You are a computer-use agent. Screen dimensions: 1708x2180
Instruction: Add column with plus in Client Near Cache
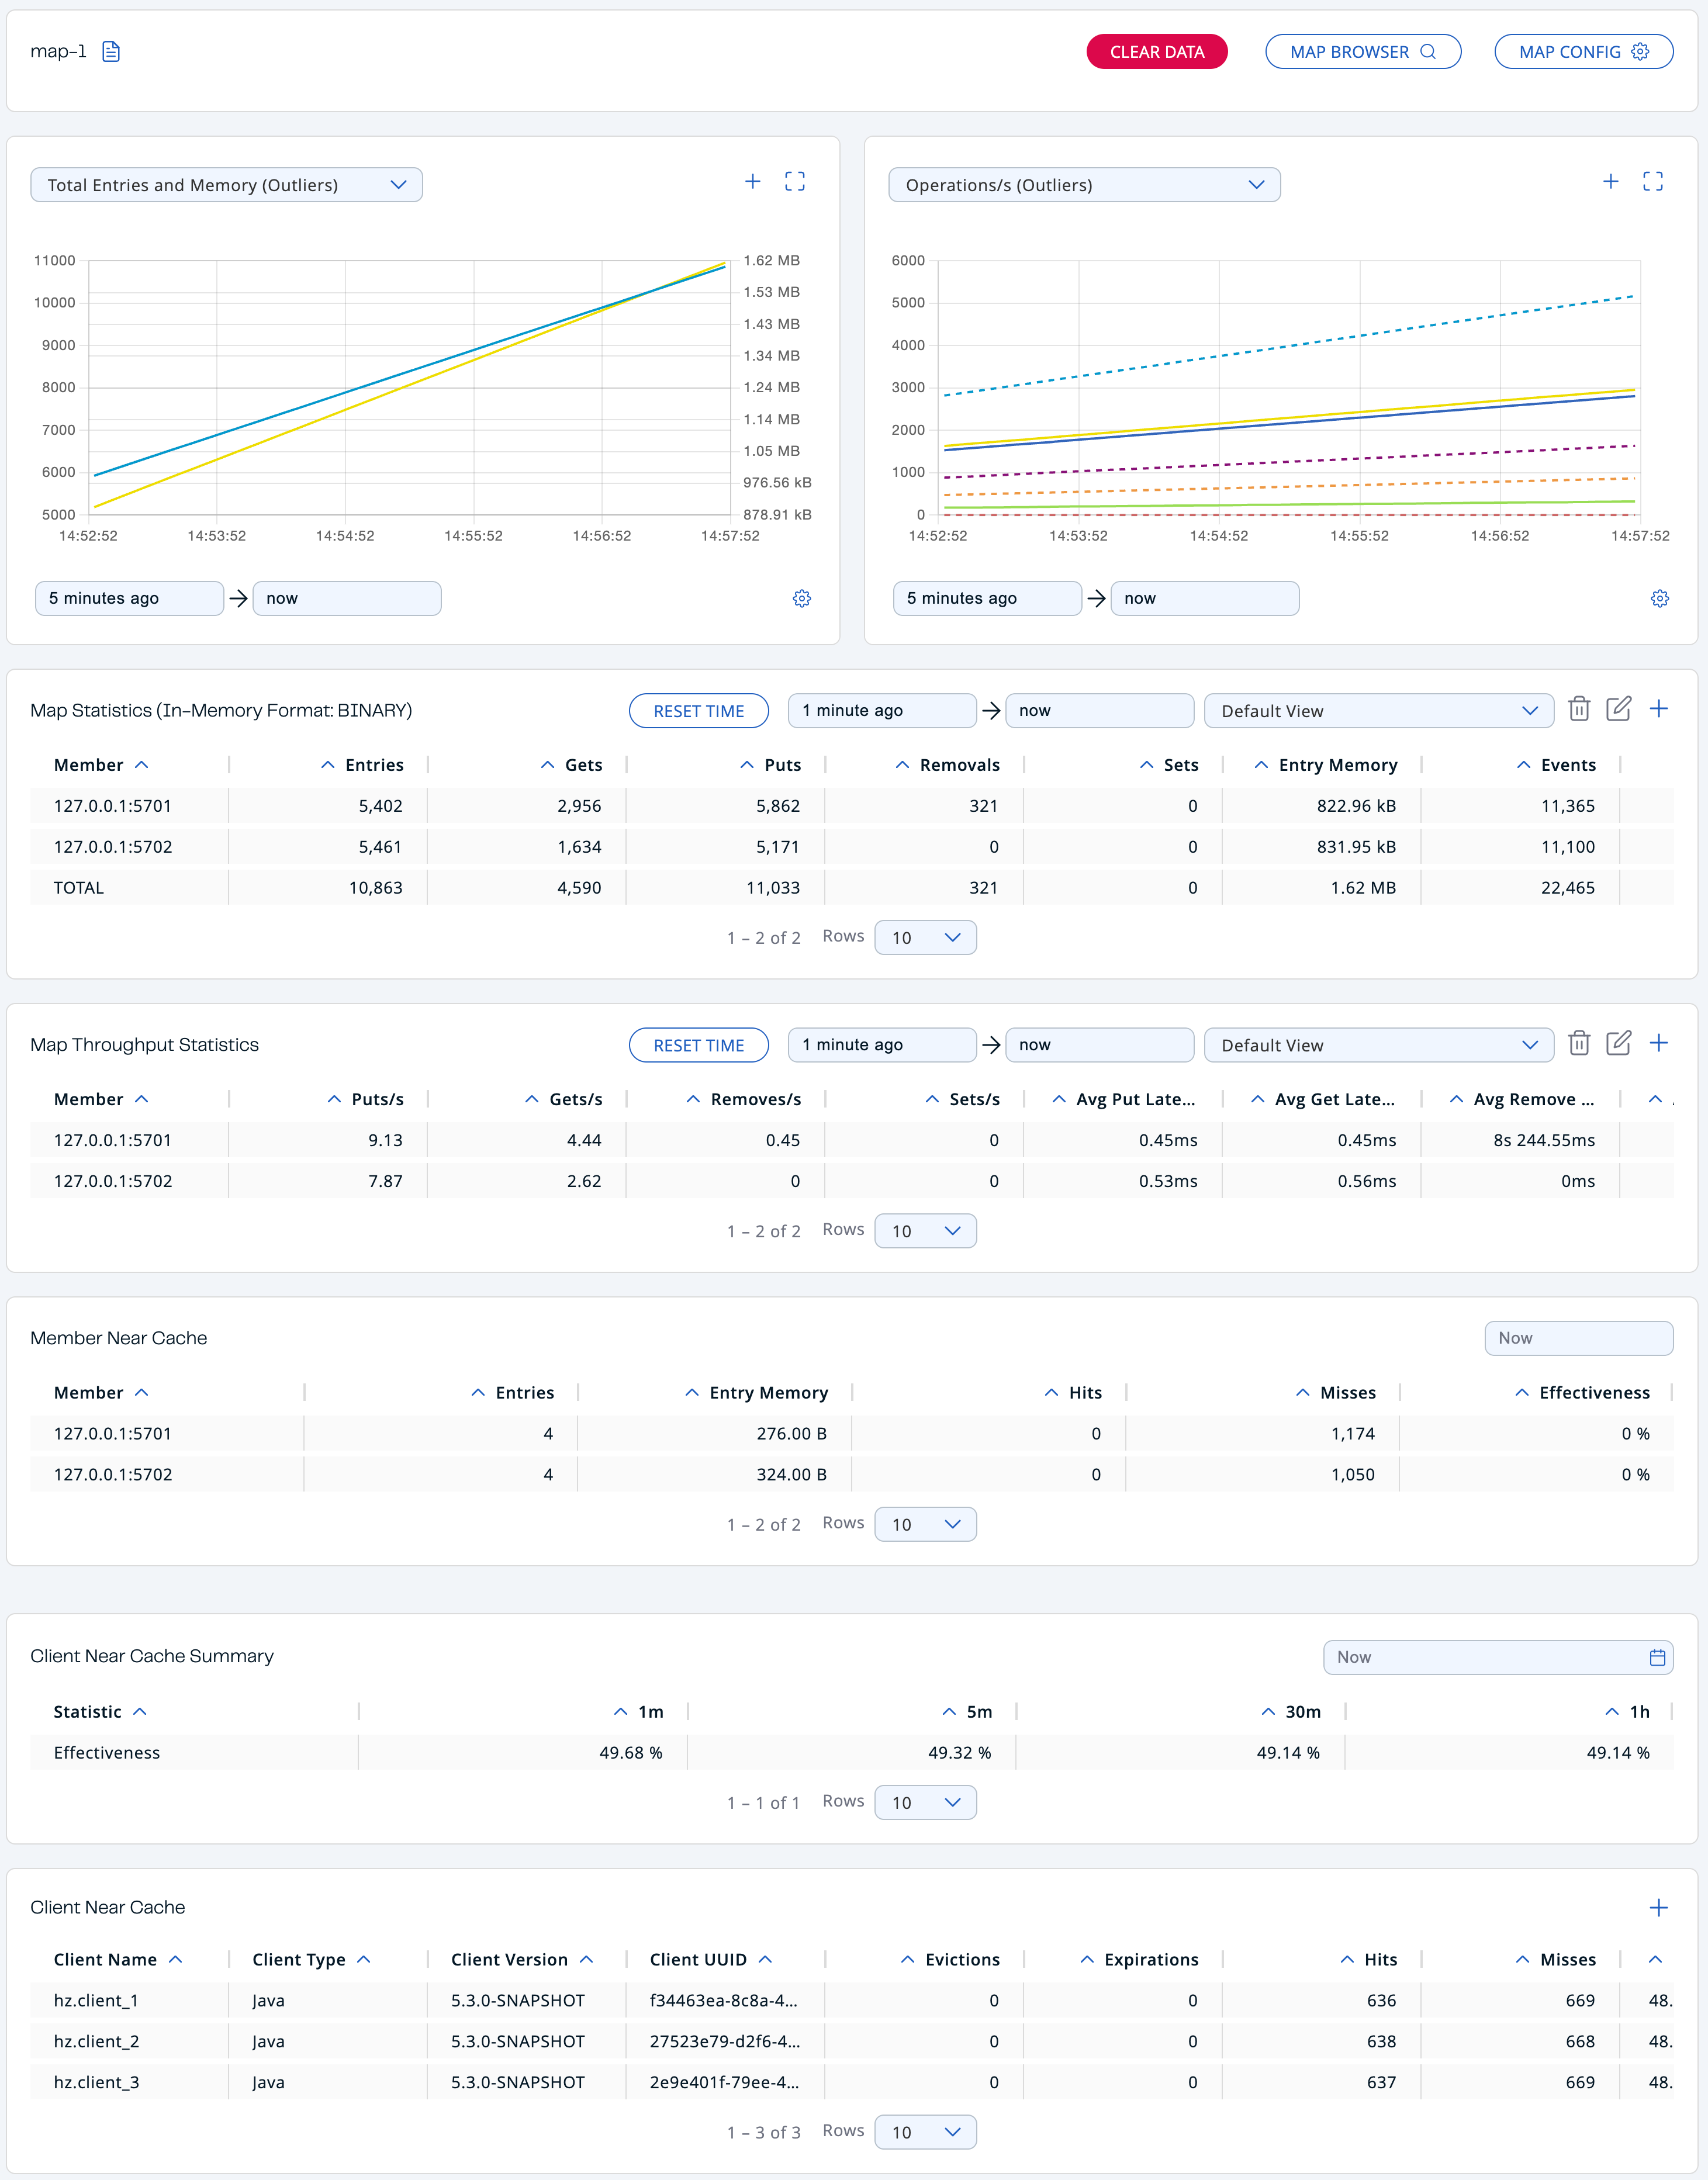tap(1658, 1908)
